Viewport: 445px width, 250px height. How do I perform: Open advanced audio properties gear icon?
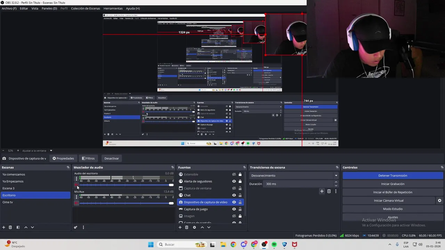pos(75,227)
